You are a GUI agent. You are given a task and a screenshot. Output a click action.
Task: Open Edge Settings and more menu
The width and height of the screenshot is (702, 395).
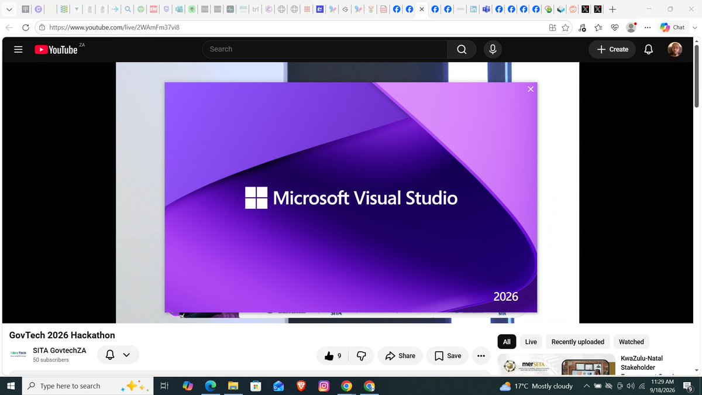point(648,28)
